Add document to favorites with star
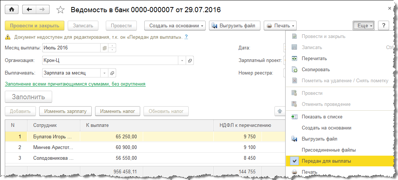Screen dimensions: 398x180 [62, 10]
